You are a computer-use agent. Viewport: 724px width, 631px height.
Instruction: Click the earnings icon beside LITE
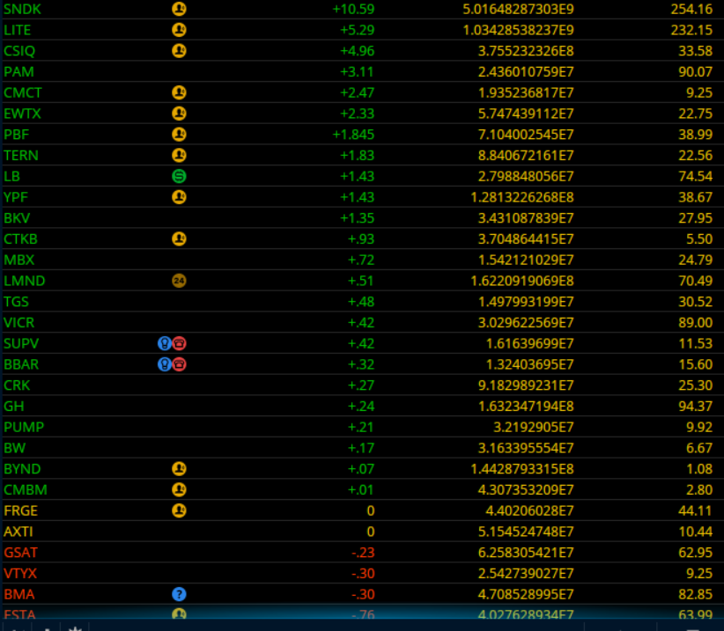click(179, 30)
